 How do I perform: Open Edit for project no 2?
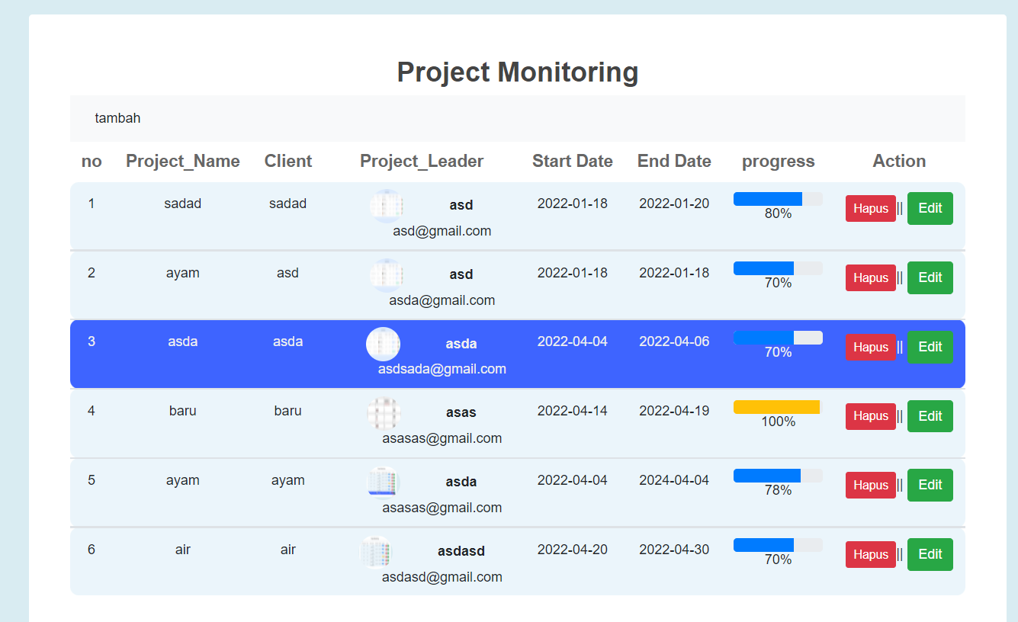[930, 277]
